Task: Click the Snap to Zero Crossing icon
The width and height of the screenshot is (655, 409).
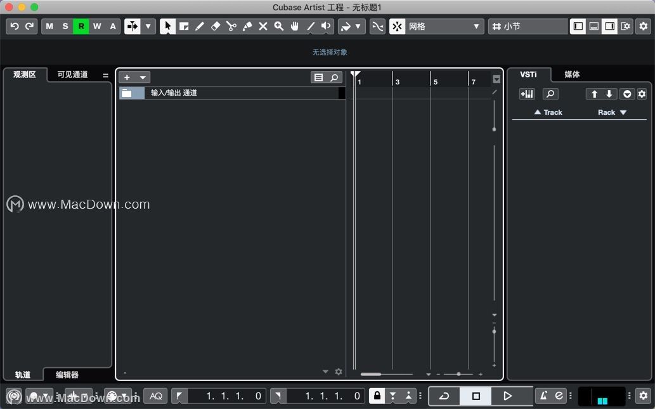Action: point(378,27)
